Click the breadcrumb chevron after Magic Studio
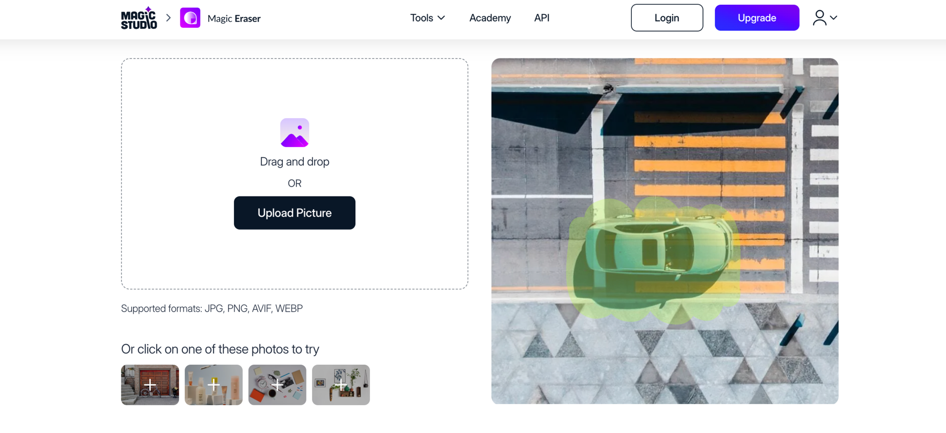 (168, 18)
